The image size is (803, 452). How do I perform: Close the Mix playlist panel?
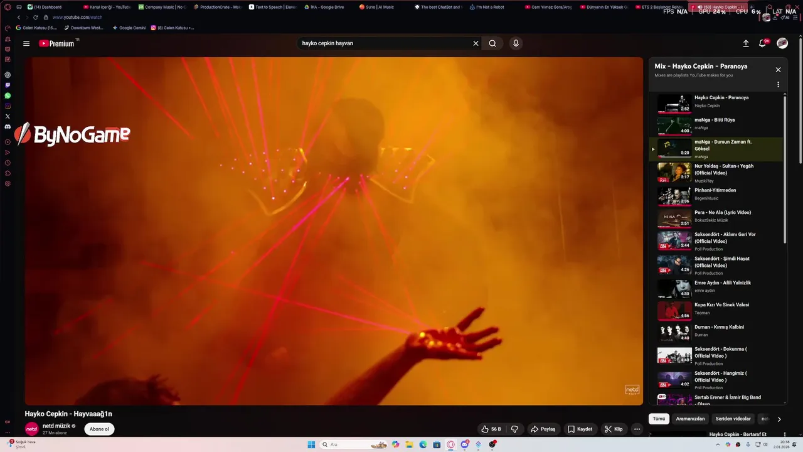pos(778,70)
